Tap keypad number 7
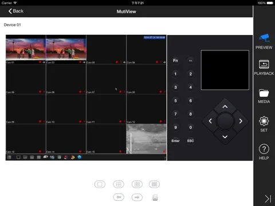 coord(175,114)
